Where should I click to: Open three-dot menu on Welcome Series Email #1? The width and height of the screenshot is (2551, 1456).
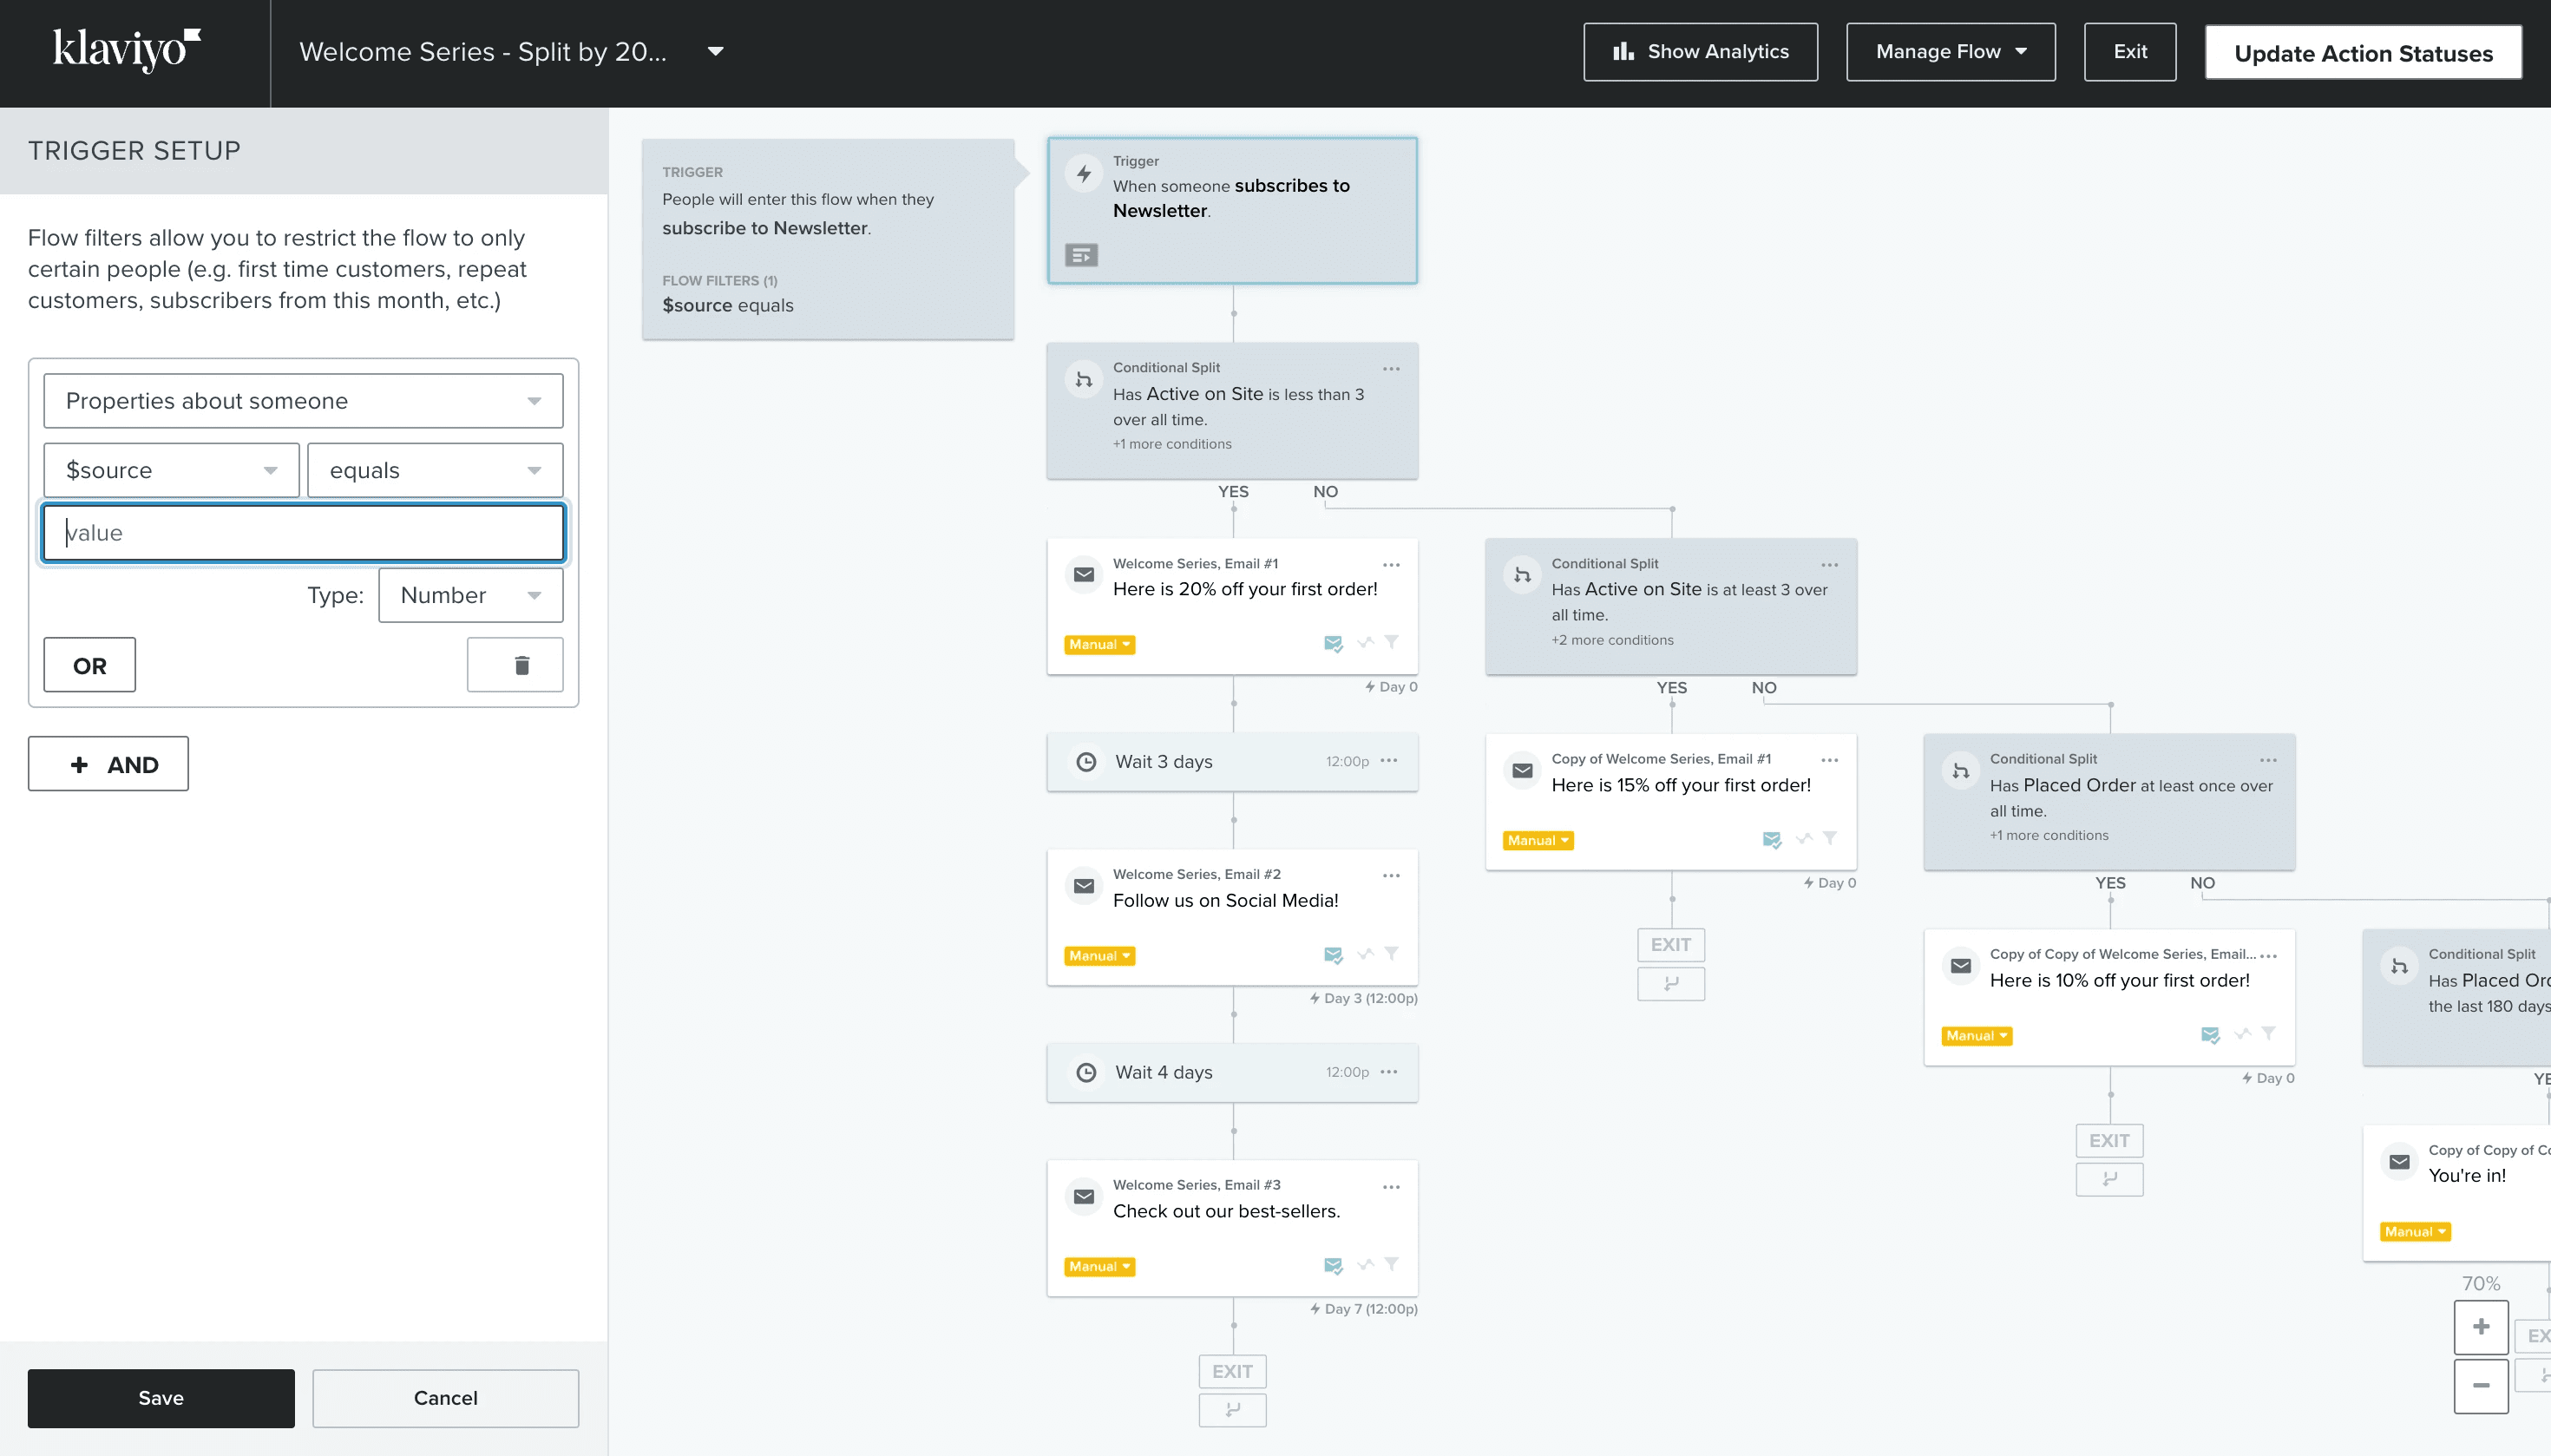1391,565
